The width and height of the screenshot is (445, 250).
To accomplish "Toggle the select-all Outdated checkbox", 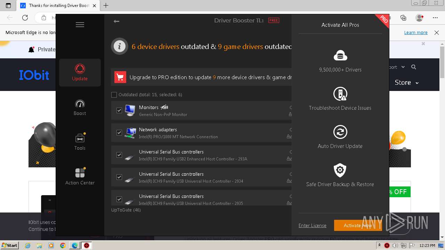I will pos(114,94).
